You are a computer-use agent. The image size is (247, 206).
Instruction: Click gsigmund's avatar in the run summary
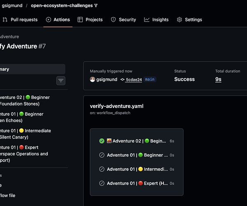pyautogui.click(x=93, y=79)
